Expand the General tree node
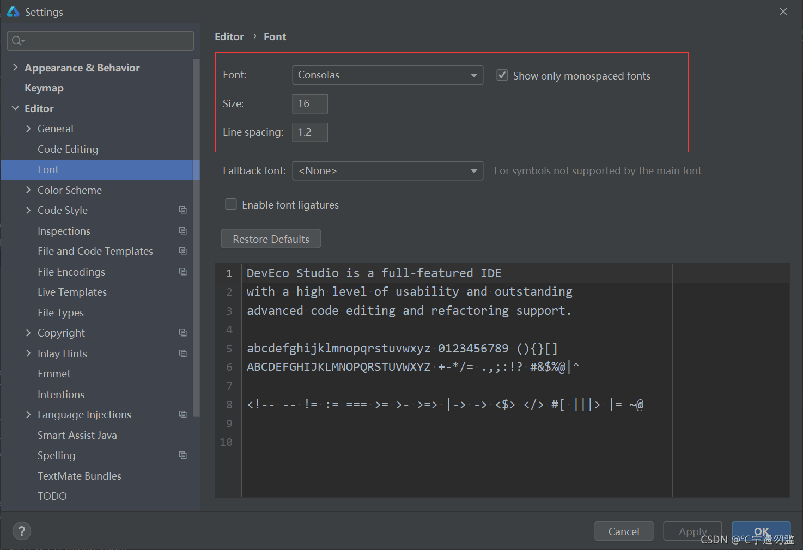Image resolution: width=803 pixels, height=550 pixels. point(28,129)
